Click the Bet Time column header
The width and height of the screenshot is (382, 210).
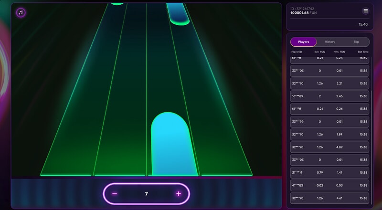click(x=361, y=52)
